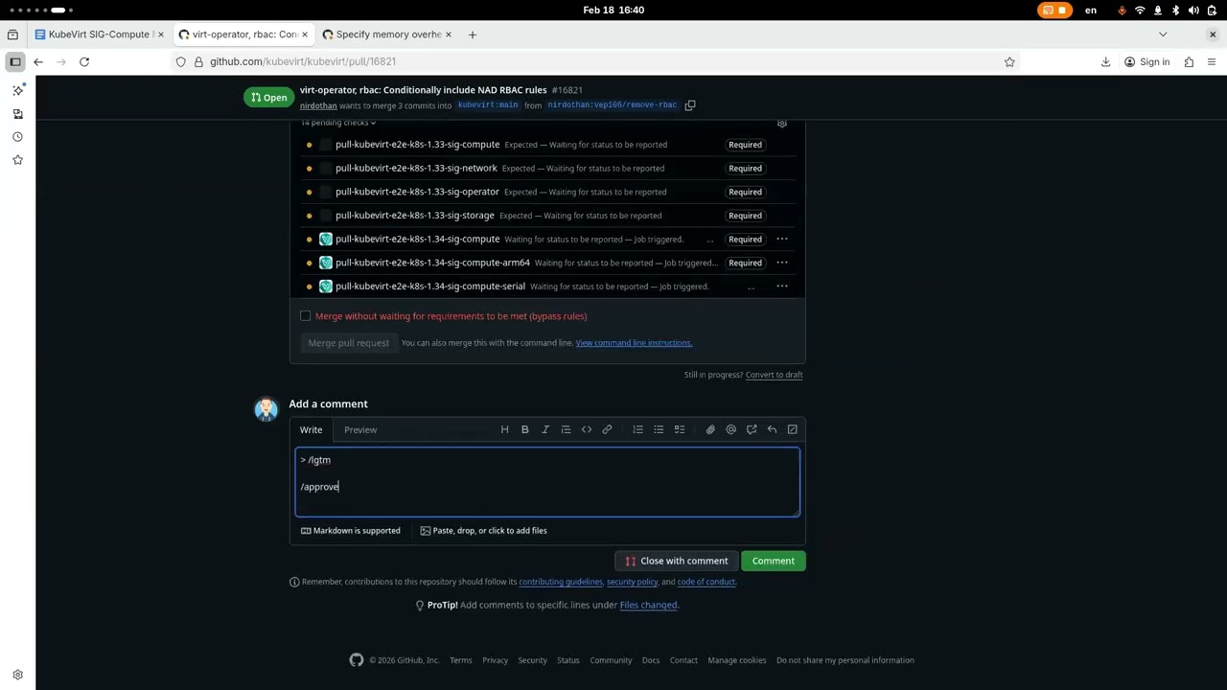The height and width of the screenshot is (690, 1227).
Task: Open pull-kubevirt-e2e-k8s-1.33-sig-network check
Action: (416, 168)
